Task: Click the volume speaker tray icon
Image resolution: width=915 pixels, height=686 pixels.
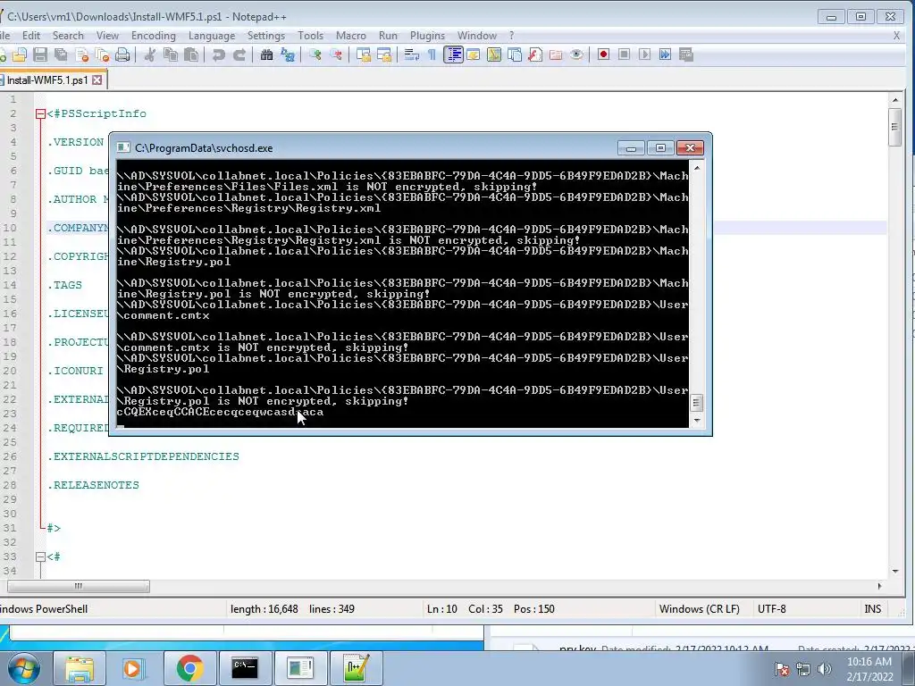Action: point(824,669)
